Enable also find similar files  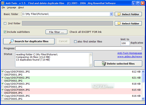pos(75,41)
